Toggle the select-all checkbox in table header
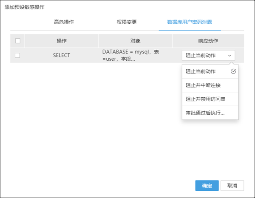255x198 pixels. [x=17, y=41]
